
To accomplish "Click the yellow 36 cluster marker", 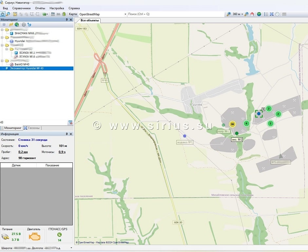I will (x=232, y=124).
